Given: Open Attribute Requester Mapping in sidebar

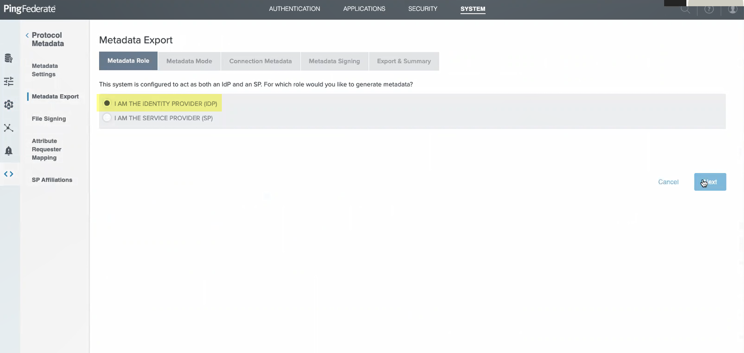Looking at the screenshot, I should pyautogui.click(x=46, y=149).
